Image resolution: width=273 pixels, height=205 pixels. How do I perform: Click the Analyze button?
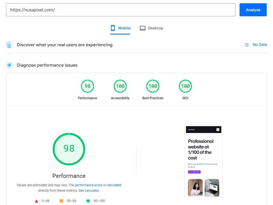coord(253,10)
